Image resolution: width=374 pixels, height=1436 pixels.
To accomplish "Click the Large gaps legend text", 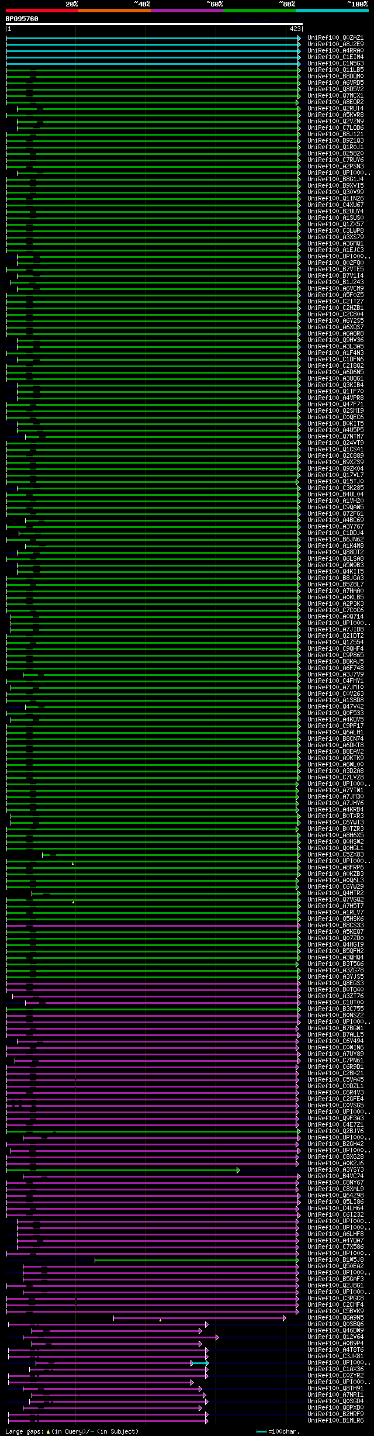I will click(72, 1431).
